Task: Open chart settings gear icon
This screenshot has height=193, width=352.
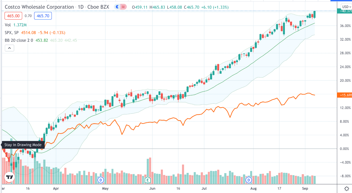Action: pos(347,189)
